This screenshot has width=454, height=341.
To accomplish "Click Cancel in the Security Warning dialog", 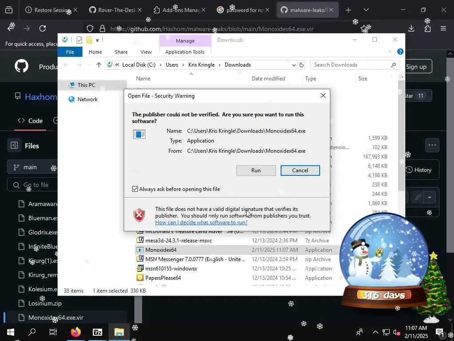I will (300, 170).
